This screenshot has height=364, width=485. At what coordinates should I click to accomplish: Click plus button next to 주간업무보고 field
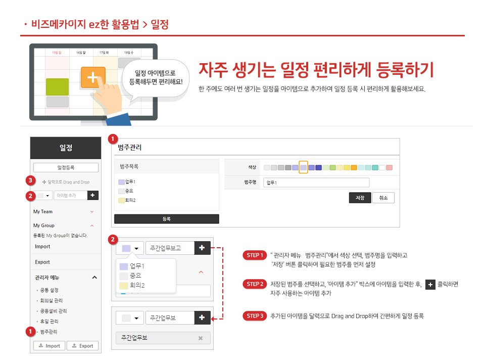click(x=202, y=248)
